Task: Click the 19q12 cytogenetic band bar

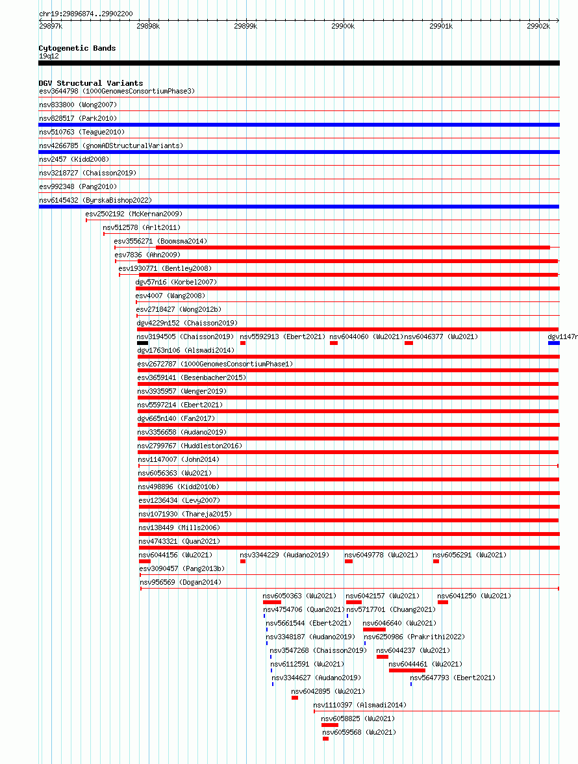Action: pyautogui.click(x=299, y=63)
